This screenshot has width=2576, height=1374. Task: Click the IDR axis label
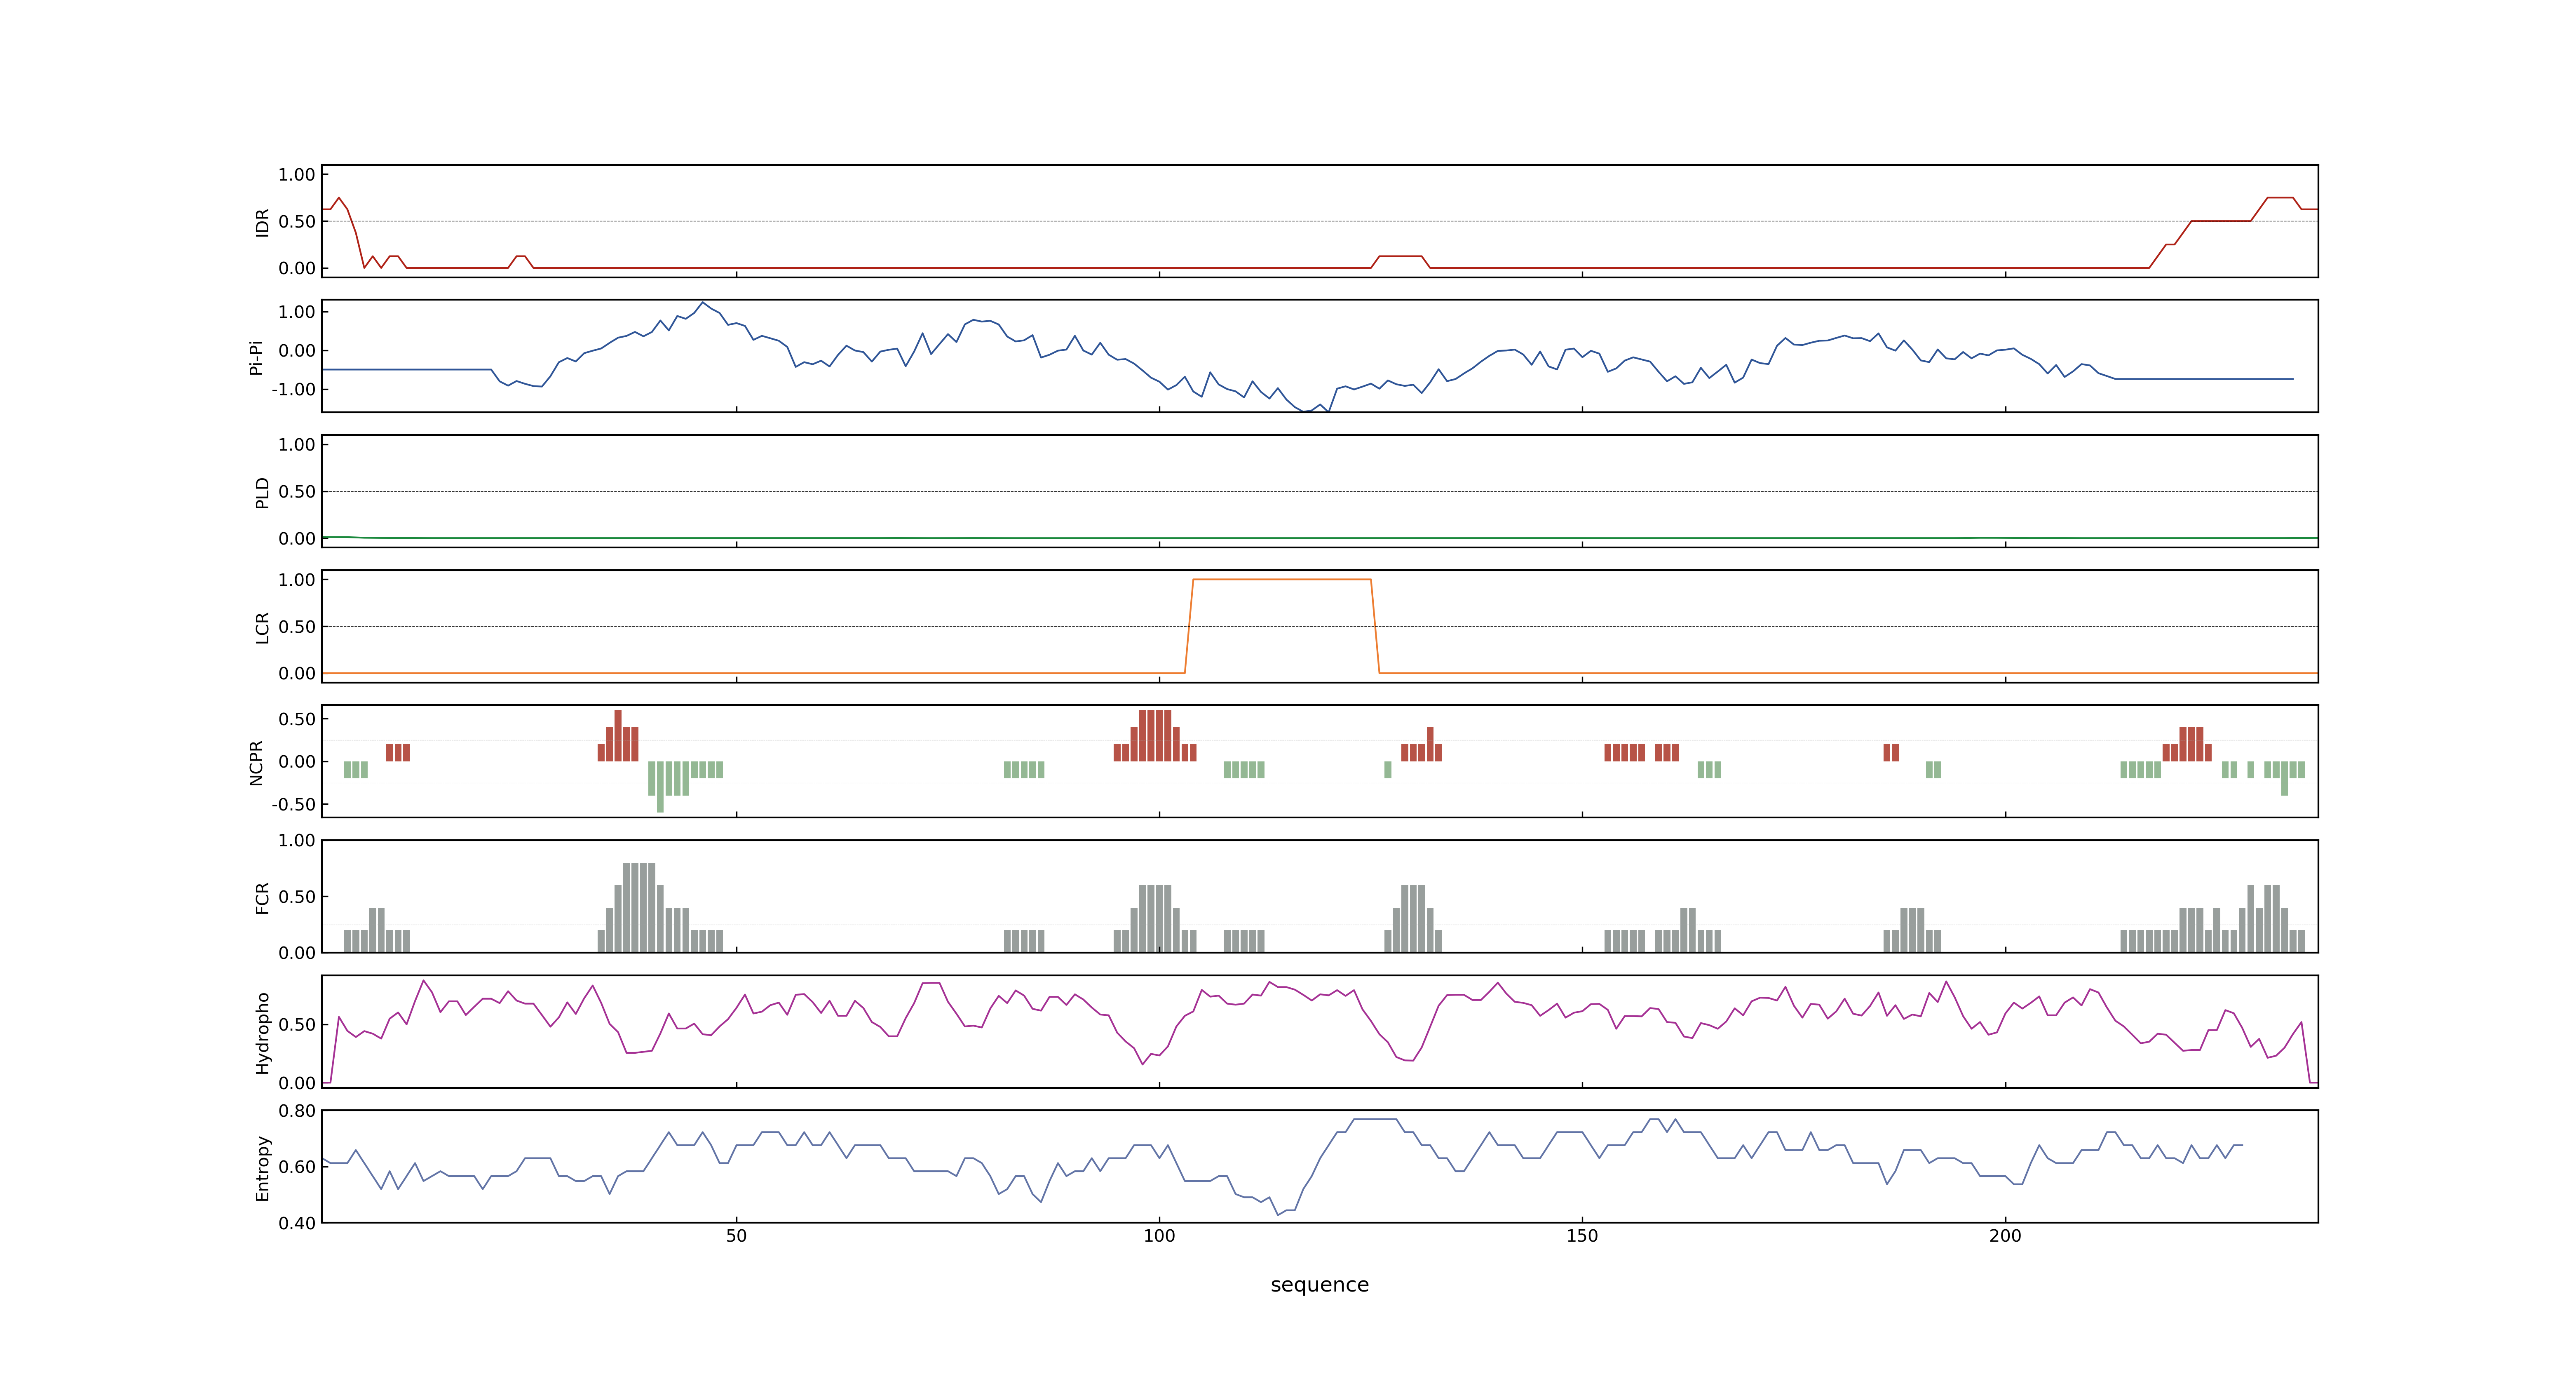[262, 222]
